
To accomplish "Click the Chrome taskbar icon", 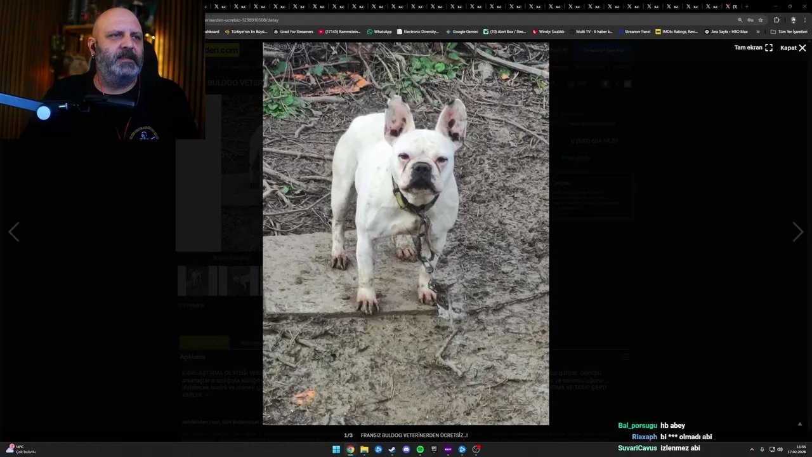I will point(350,449).
